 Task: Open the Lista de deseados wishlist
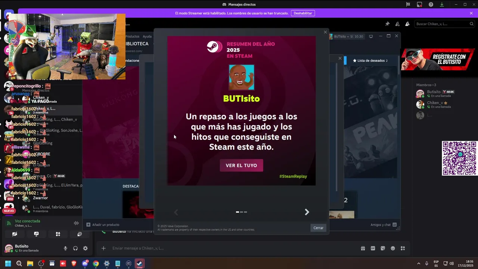pos(370,61)
